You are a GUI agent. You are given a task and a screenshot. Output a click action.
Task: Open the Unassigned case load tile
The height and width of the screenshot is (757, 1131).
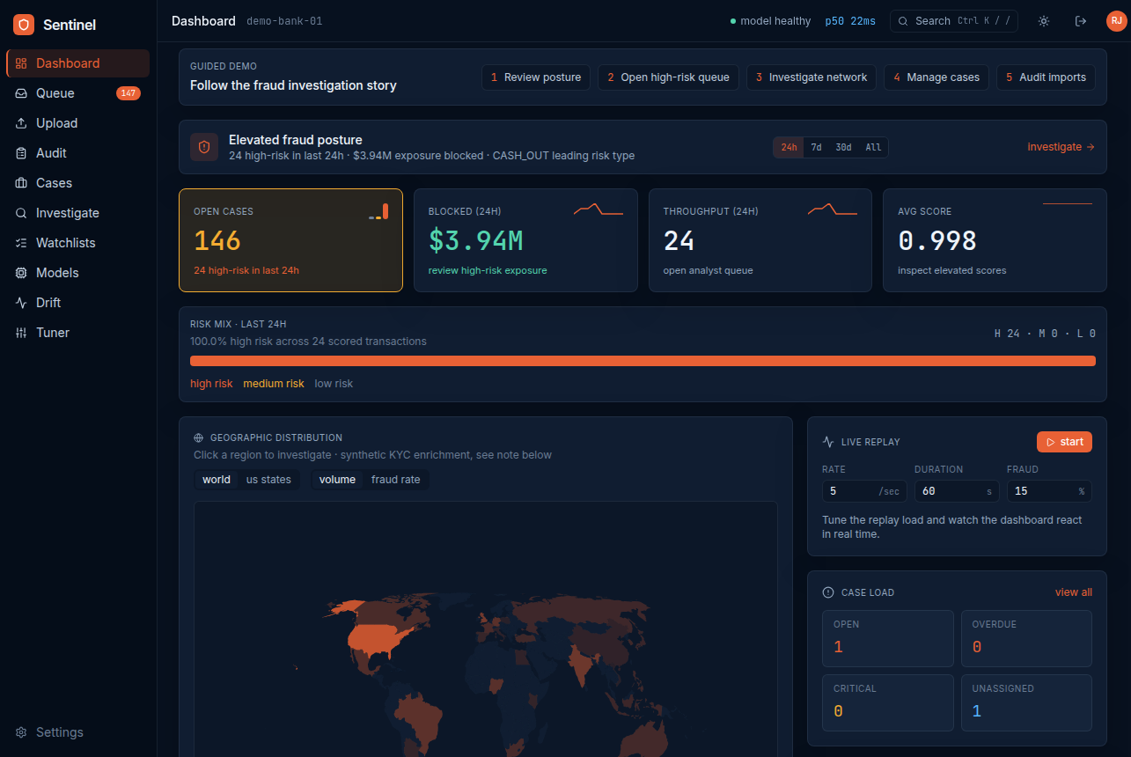pyautogui.click(x=1026, y=702)
